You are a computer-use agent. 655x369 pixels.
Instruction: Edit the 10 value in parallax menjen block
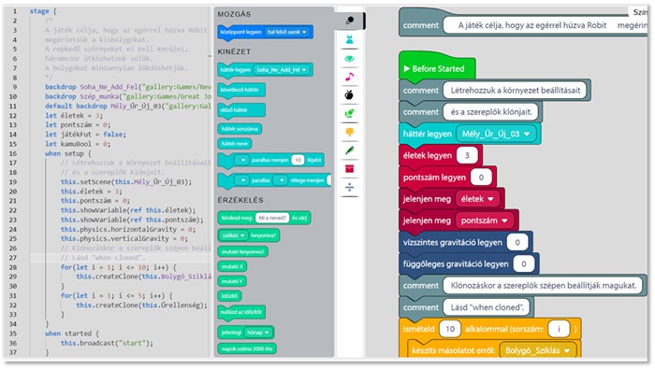click(x=298, y=160)
